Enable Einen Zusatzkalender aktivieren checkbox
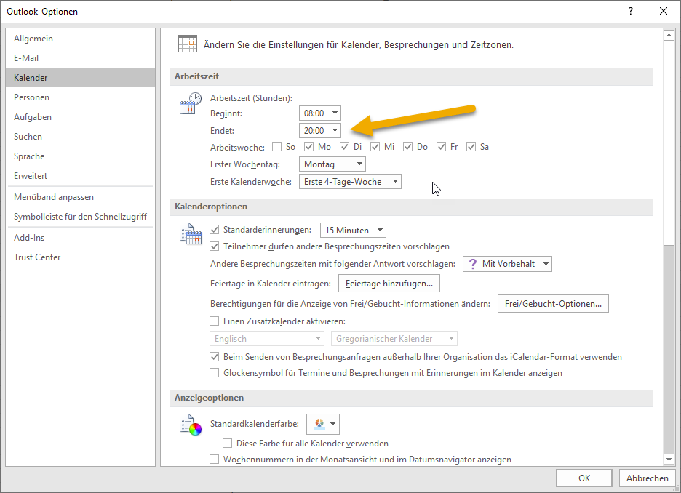This screenshot has height=493, width=681. [x=214, y=321]
